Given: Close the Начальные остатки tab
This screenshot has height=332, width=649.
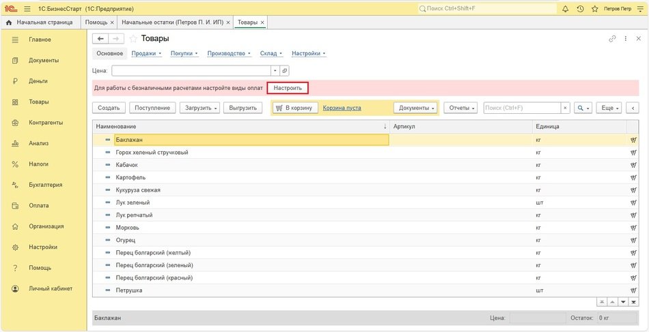Looking at the screenshot, I should (x=227, y=22).
